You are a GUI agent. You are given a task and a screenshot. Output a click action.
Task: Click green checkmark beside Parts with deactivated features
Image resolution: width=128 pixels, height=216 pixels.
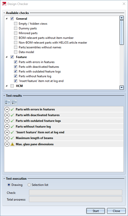pyautogui.click(x=12, y=115)
